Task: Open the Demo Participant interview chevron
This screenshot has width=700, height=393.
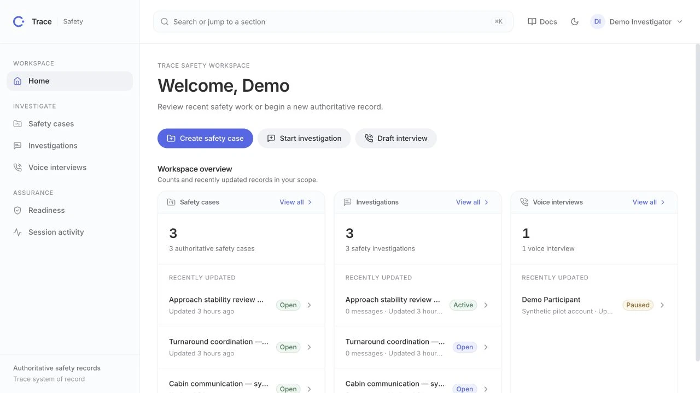Action: [x=662, y=305]
